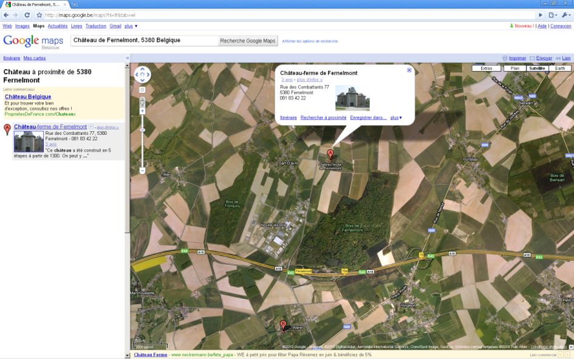Collapse the left panel with the double chevron
Screen dimensions: 574x359
point(128,58)
